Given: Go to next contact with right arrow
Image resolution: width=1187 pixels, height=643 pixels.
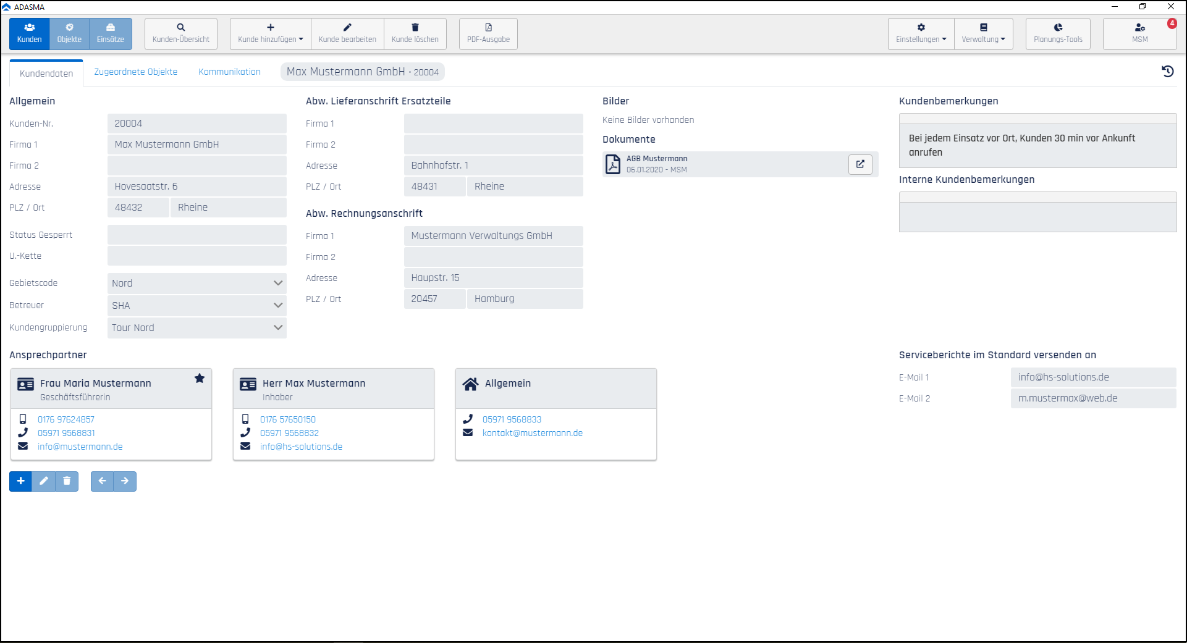Looking at the screenshot, I should 125,481.
